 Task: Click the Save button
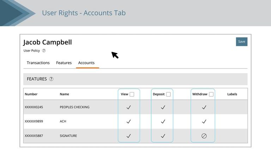[x=241, y=42]
